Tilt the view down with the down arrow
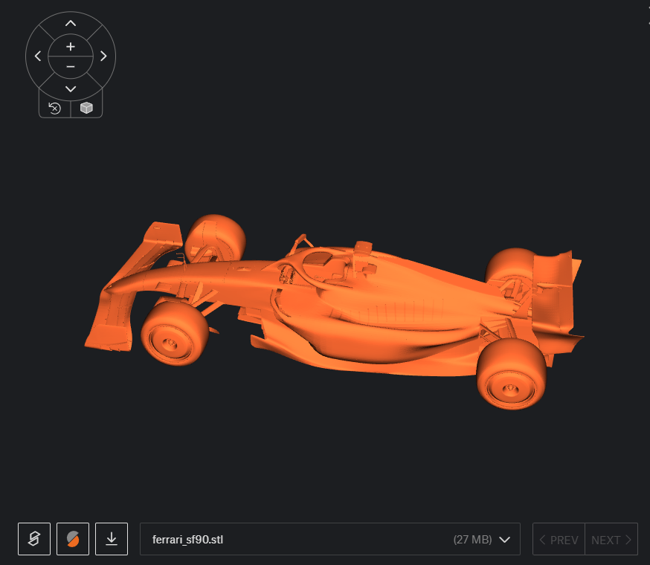 [71, 88]
